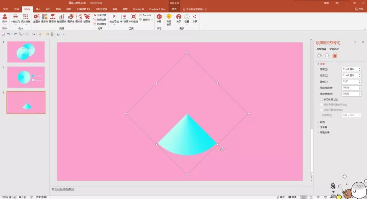Select the PPT瘦身 compress tool
The width and height of the screenshot is (367, 199).
pos(134,18)
